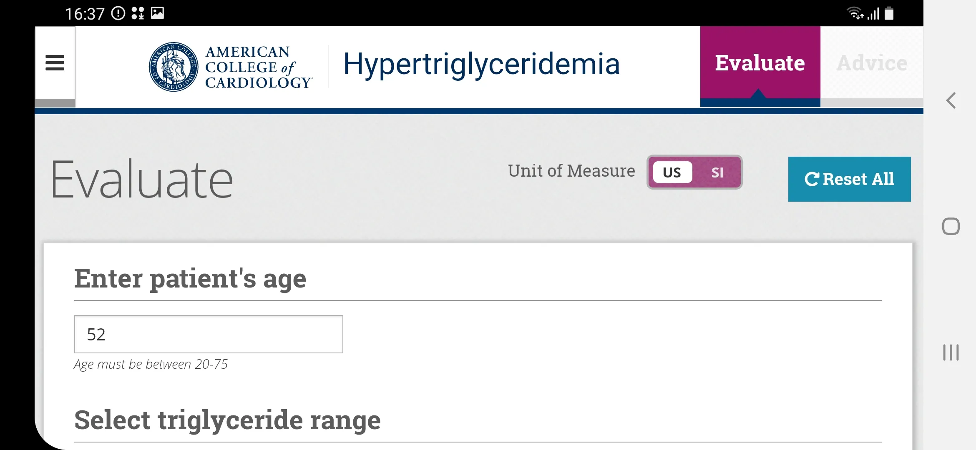Image resolution: width=976 pixels, height=450 pixels.
Task: Tap the status bar clock showing 16:37
Action: point(85,14)
